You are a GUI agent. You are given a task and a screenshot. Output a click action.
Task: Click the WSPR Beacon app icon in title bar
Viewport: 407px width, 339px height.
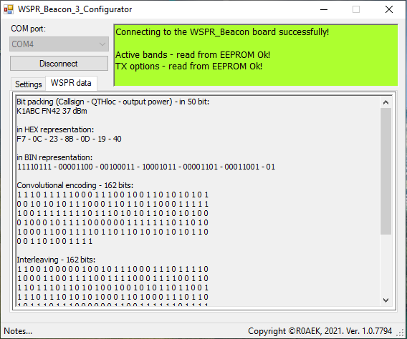click(9, 9)
